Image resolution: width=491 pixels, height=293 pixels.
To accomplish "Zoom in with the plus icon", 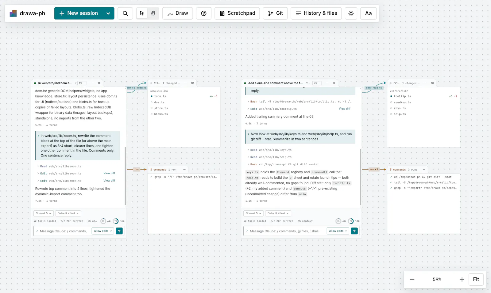I will pos(462,279).
